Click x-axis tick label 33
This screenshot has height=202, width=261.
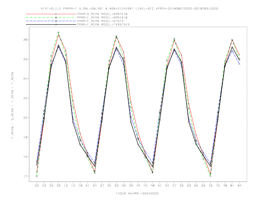[116, 185]
